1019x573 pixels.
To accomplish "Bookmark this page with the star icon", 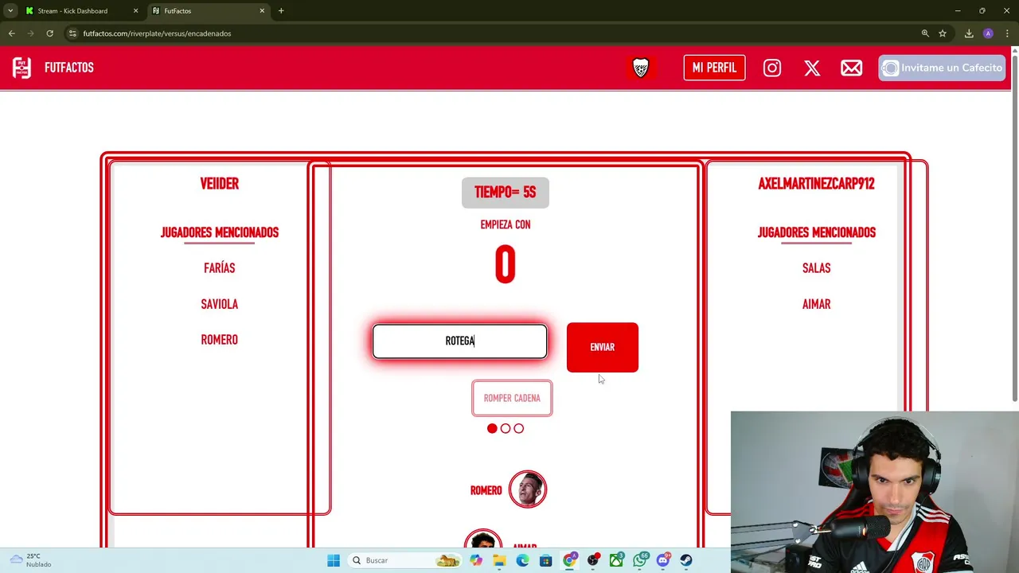I will pyautogui.click(x=943, y=33).
